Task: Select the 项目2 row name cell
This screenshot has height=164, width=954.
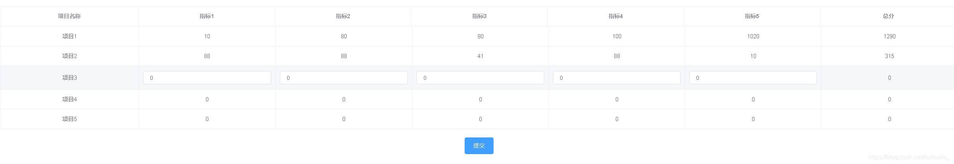Action: tap(69, 56)
